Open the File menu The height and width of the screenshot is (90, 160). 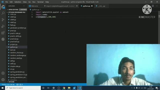(x=6, y=2)
